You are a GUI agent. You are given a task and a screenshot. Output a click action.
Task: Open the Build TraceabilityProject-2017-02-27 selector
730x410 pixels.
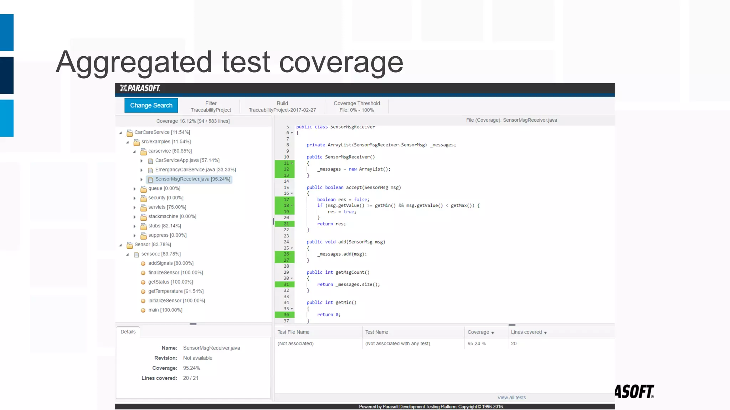(x=282, y=106)
